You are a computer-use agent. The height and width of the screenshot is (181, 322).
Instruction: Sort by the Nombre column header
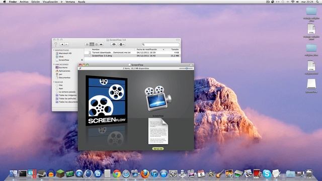tap(96, 49)
